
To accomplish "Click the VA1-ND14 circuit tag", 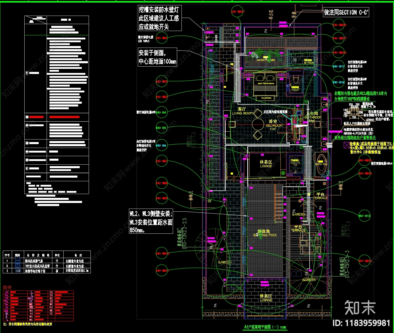I will [x=365, y=174].
